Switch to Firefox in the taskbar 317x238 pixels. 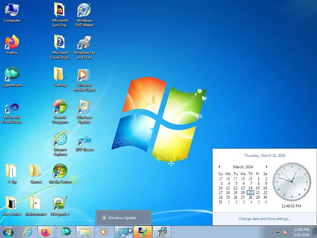pos(46,232)
